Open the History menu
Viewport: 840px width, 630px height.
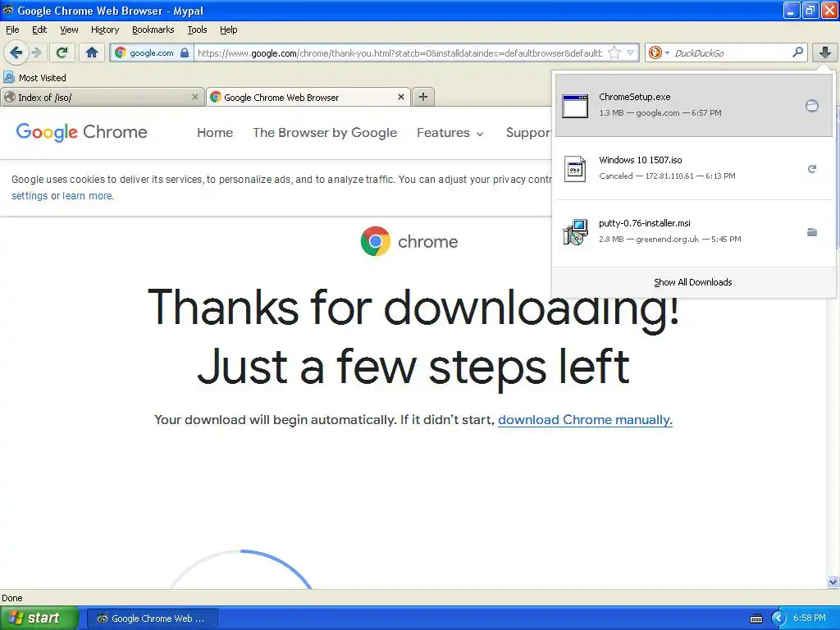(105, 30)
